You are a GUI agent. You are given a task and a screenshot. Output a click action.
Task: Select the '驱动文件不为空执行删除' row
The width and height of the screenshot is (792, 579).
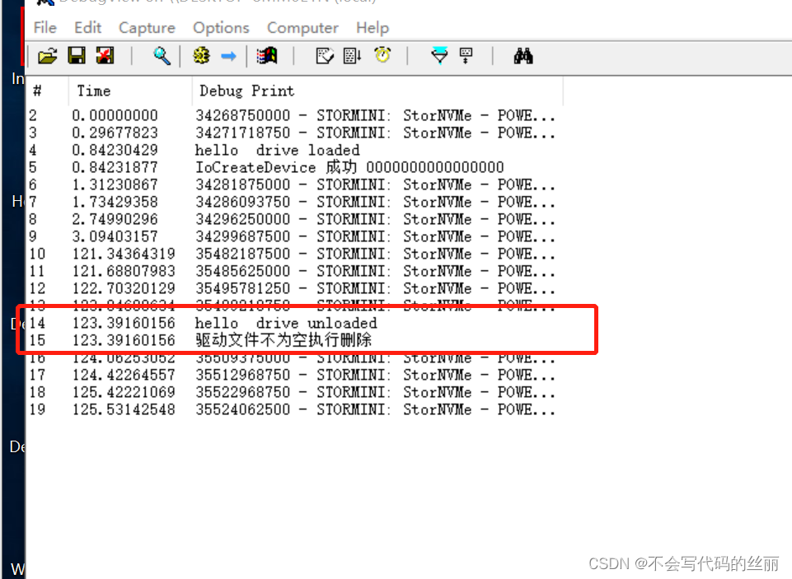294,340
